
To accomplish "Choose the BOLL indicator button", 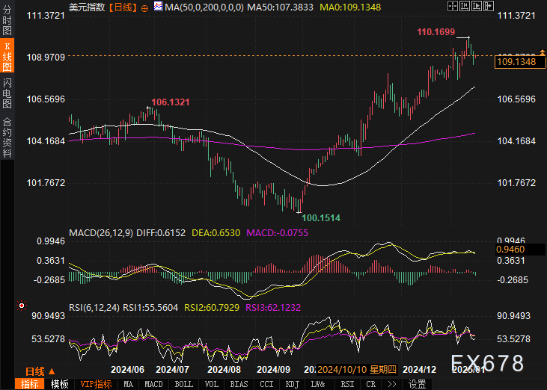I will (183, 384).
